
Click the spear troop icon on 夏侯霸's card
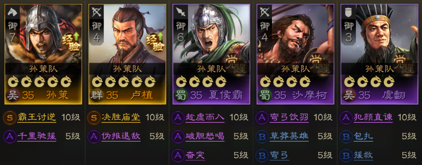point(180,12)
